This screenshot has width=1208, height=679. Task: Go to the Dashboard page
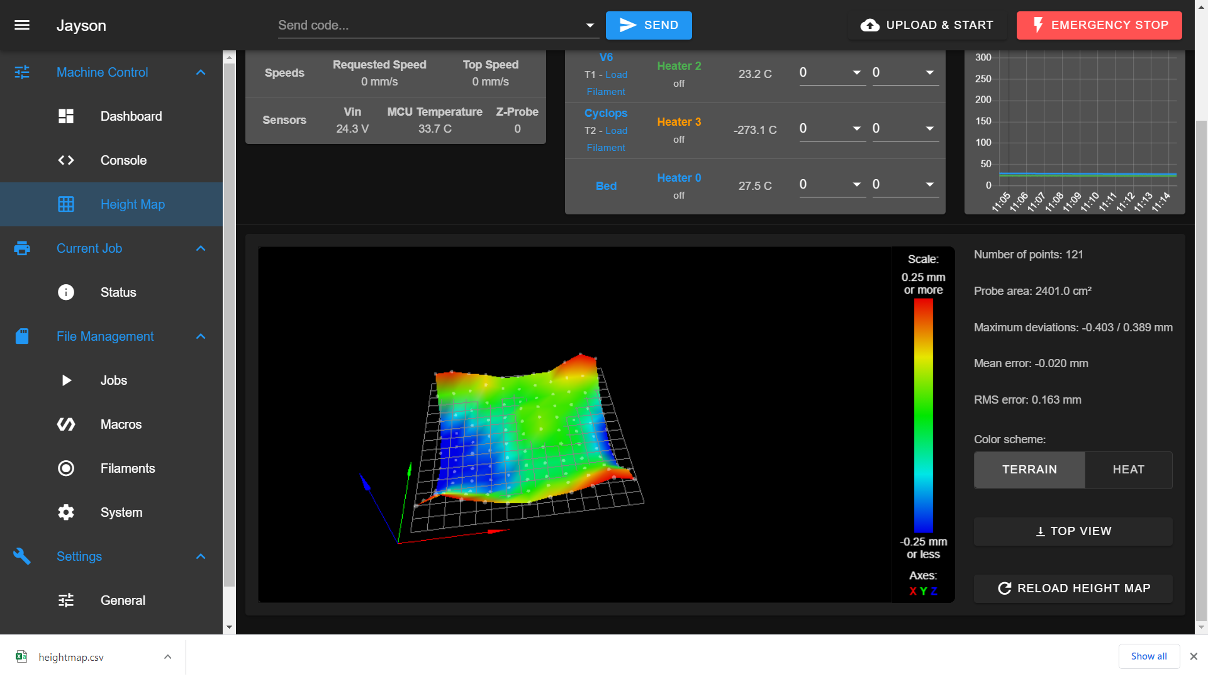[x=111, y=116]
